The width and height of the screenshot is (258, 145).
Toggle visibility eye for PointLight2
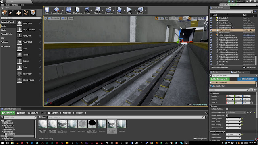[211, 18]
